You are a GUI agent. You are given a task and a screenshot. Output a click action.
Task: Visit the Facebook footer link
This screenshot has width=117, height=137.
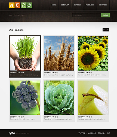91,133
